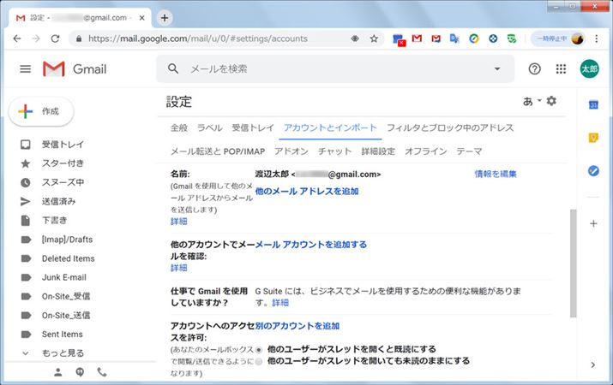Switch to the フィルタとブロック中のアドレス tab
The image size is (613, 385).
(450, 127)
